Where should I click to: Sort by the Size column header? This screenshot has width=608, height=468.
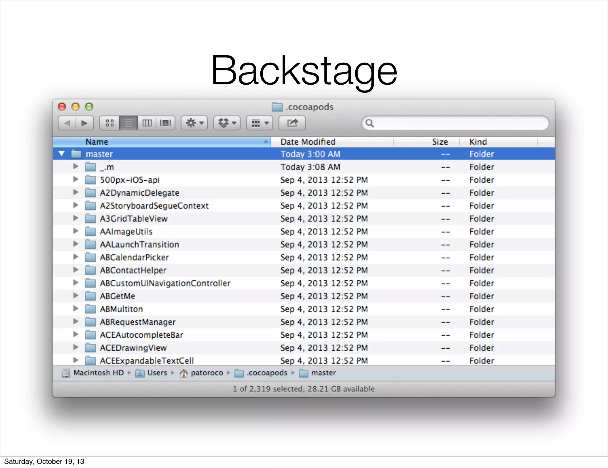427,142
